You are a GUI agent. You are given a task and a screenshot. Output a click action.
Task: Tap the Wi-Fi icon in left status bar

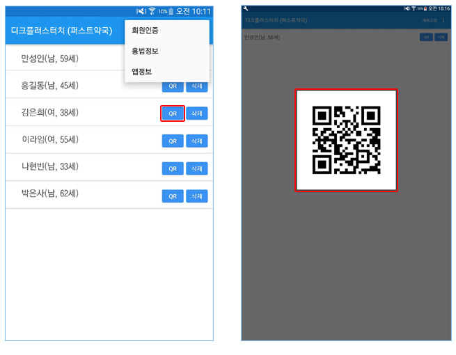click(x=152, y=11)
